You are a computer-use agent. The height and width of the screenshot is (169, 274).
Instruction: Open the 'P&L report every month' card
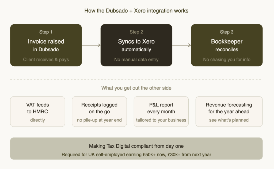(161, 111)
